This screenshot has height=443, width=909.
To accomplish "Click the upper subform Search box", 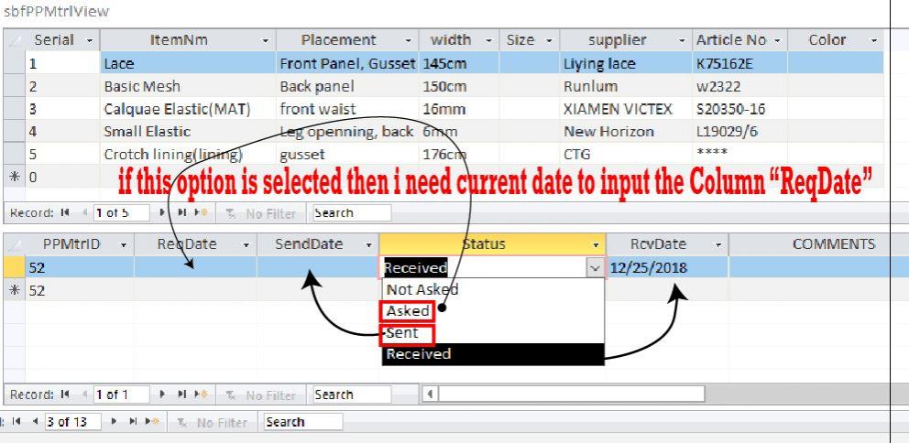I will point(352,212).
